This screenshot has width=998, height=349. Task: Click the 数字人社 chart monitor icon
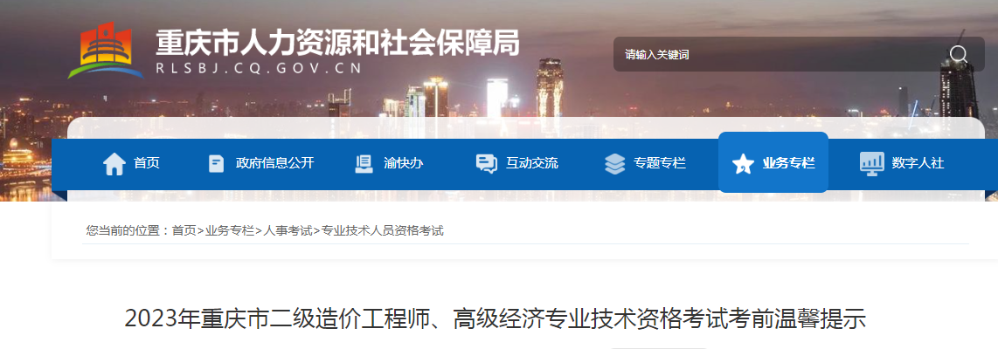point(871,163)
